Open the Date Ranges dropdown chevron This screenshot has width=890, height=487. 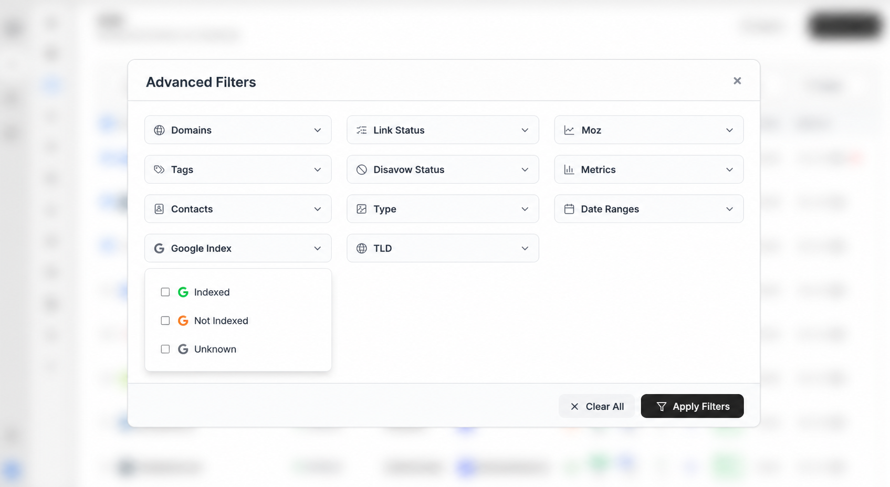tap(730, 209)
